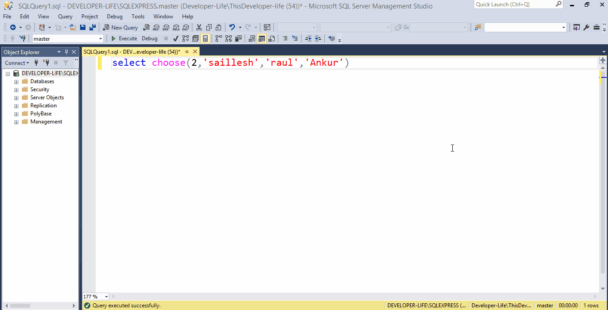Viewport: 608px width, 310px height.
Task: Open a new DMX query
Action: pos(166,27)
